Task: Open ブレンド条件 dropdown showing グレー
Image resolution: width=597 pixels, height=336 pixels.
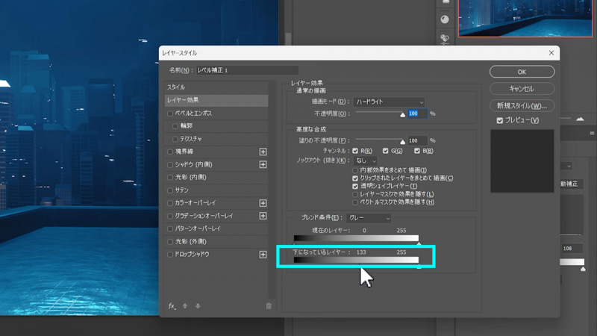Action: [368, 218]
